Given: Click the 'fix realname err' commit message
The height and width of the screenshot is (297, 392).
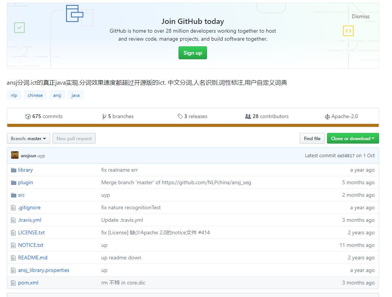Looking at the screenshot, I should pyautogui.click(x=120, y=170).
